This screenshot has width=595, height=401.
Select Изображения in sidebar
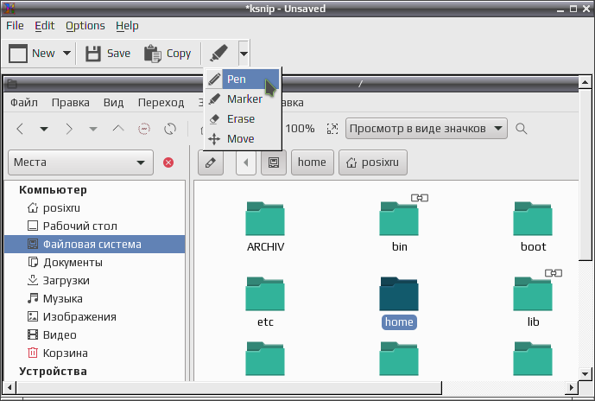[94, 317]
